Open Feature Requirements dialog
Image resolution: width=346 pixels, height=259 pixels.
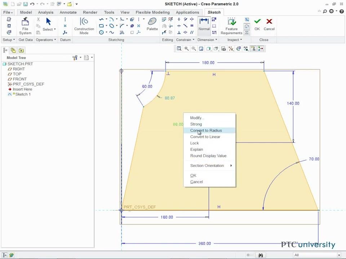coord(231,26)
